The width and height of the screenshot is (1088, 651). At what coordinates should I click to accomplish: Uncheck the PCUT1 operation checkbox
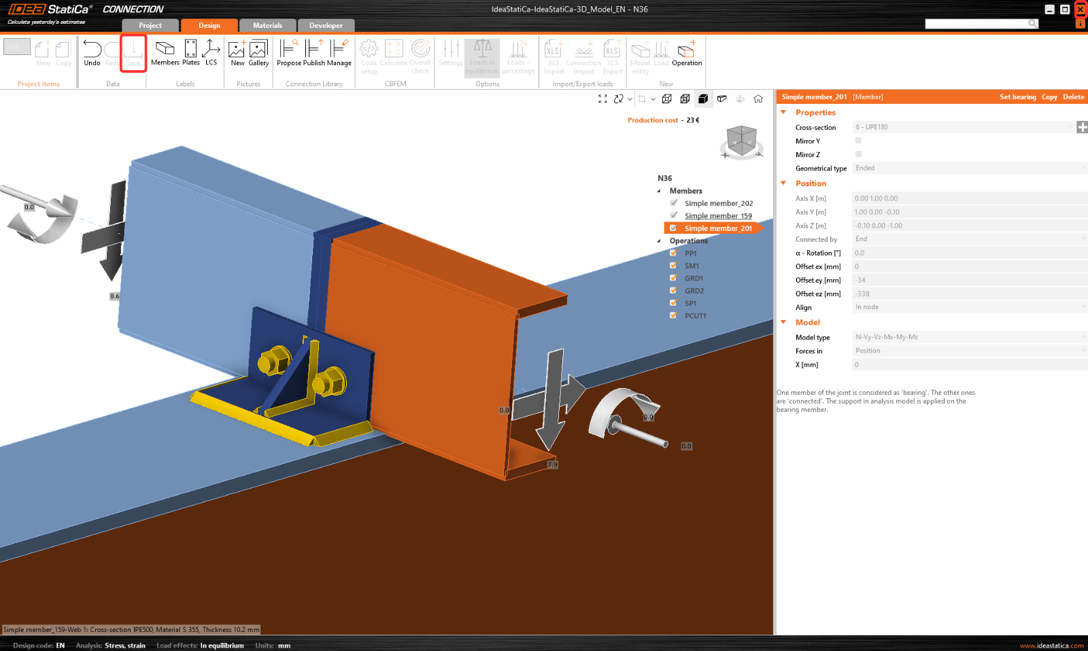point(673,315)
